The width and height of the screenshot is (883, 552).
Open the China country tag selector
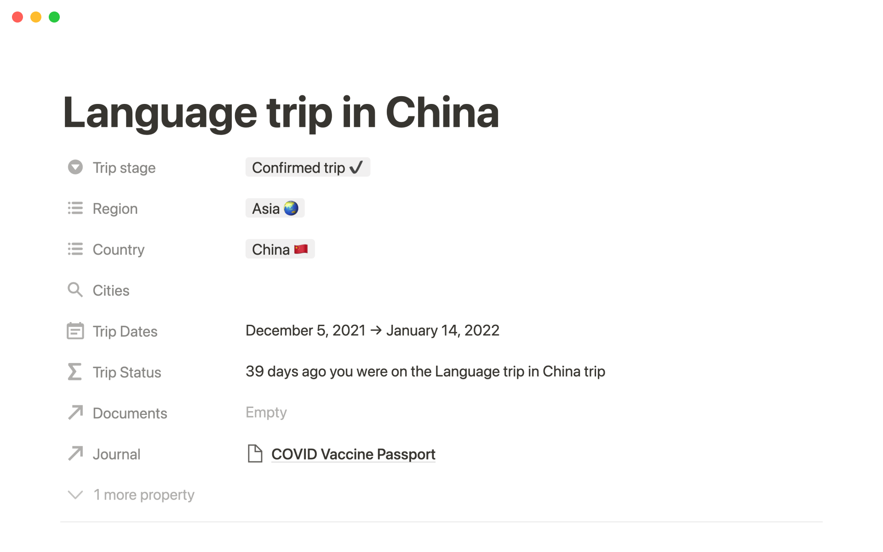click(x=280, y=249)
